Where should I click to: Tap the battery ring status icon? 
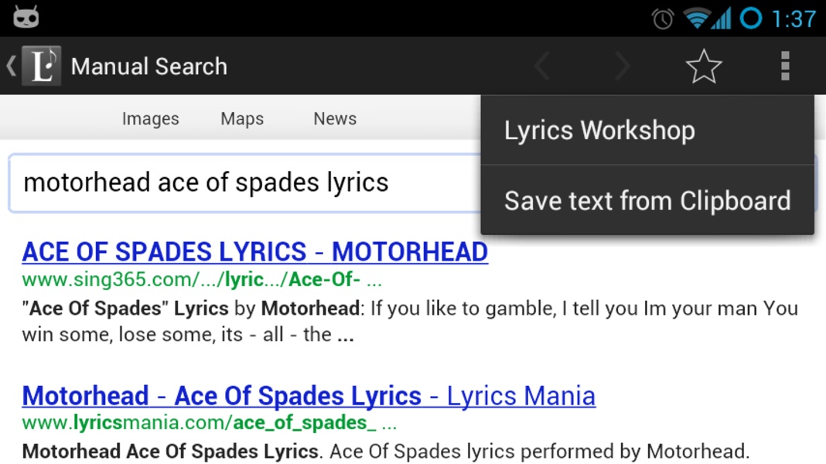(x=751, y=19)
